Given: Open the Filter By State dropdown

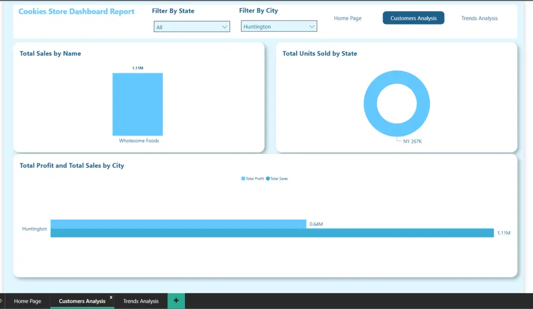Looking at the screenshot, I should pyautogui.click(x=192, y=27).
